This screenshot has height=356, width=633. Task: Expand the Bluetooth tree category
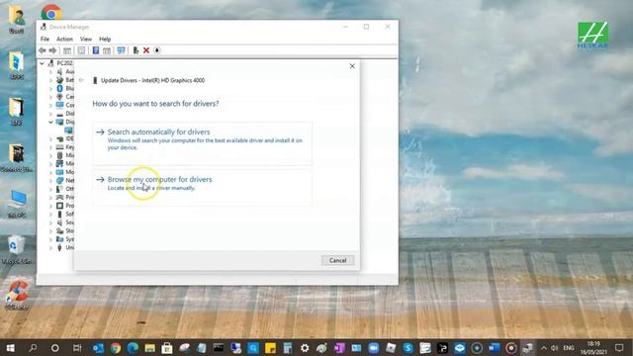tap(50, 88)
